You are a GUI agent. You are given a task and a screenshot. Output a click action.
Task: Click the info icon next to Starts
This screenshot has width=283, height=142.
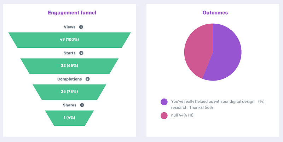click(81, 53)
